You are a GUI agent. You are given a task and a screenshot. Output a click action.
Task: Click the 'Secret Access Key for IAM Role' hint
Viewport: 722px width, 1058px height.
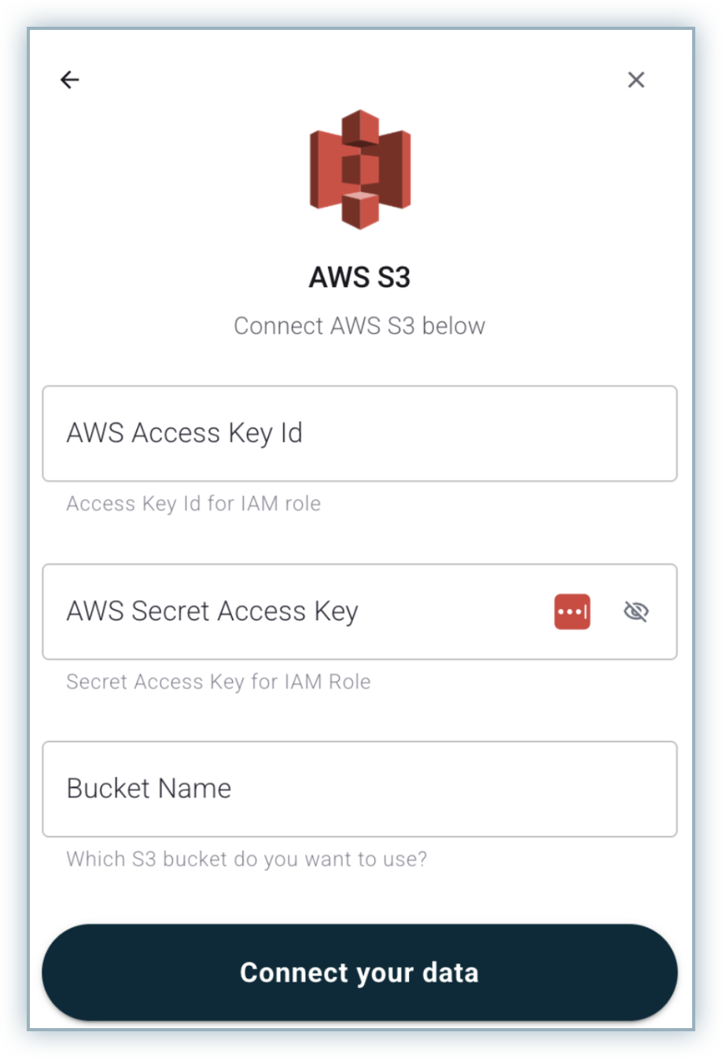(x=219, y=682)
